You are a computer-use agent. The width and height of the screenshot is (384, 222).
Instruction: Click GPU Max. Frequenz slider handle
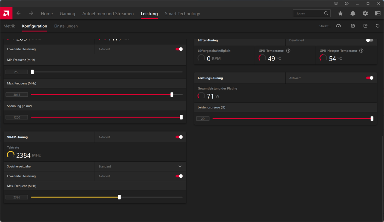(172, 94)
